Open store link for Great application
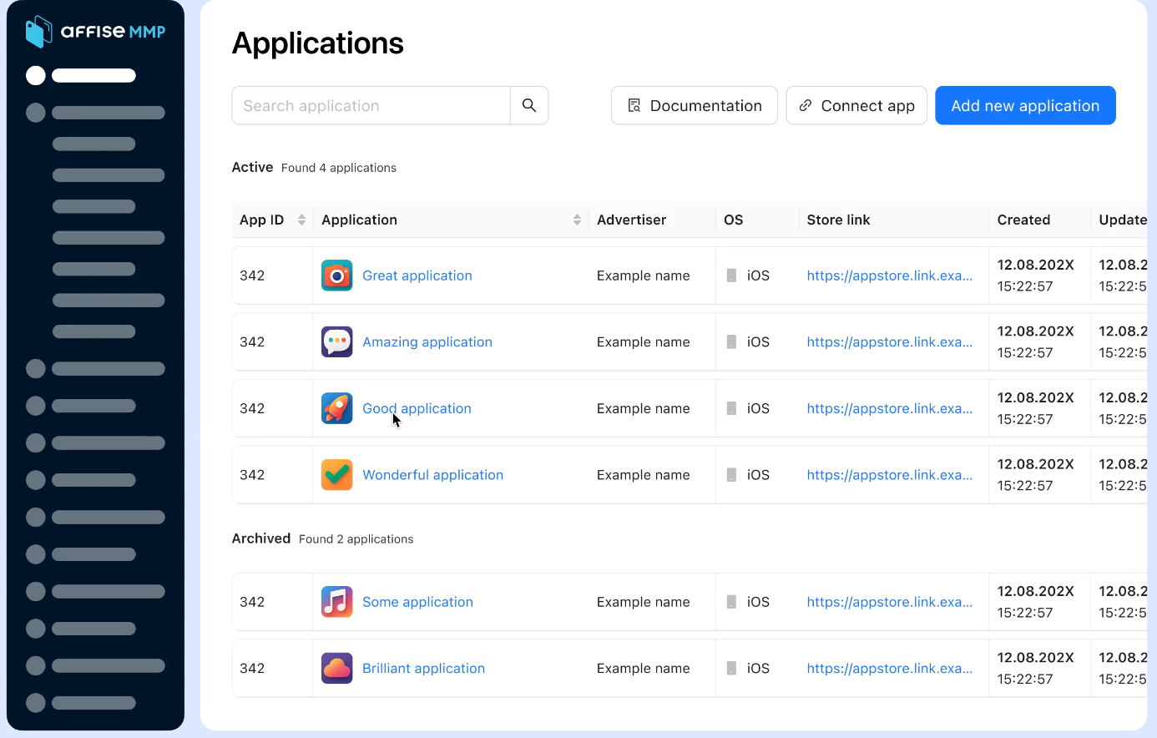 889,275
